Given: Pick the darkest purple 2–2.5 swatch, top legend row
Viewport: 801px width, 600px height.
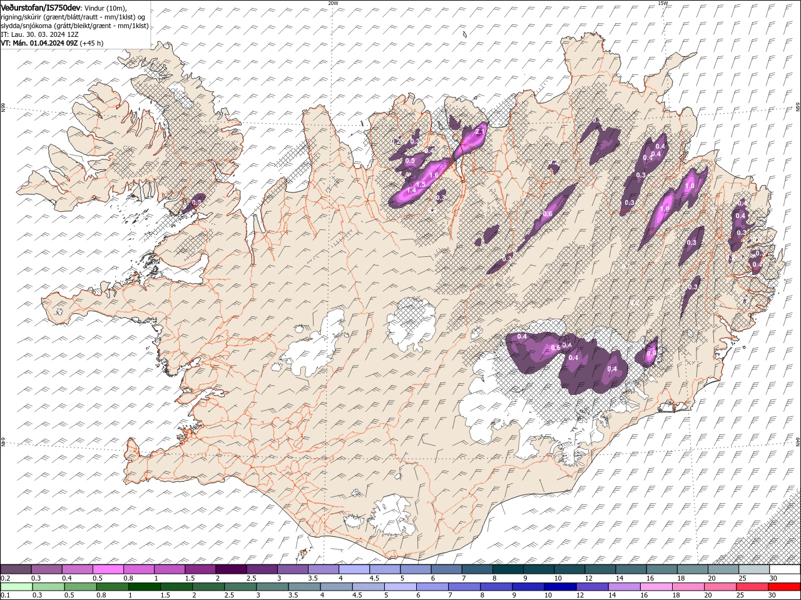Looking at the screenshot, I should (231, 569).
